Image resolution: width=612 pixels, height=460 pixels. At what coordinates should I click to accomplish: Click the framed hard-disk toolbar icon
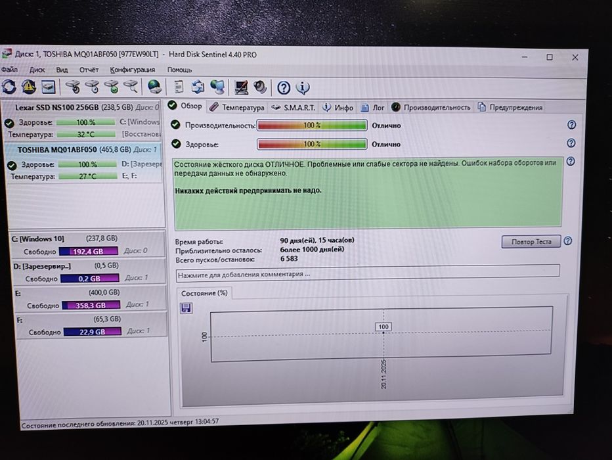point(49,87)
